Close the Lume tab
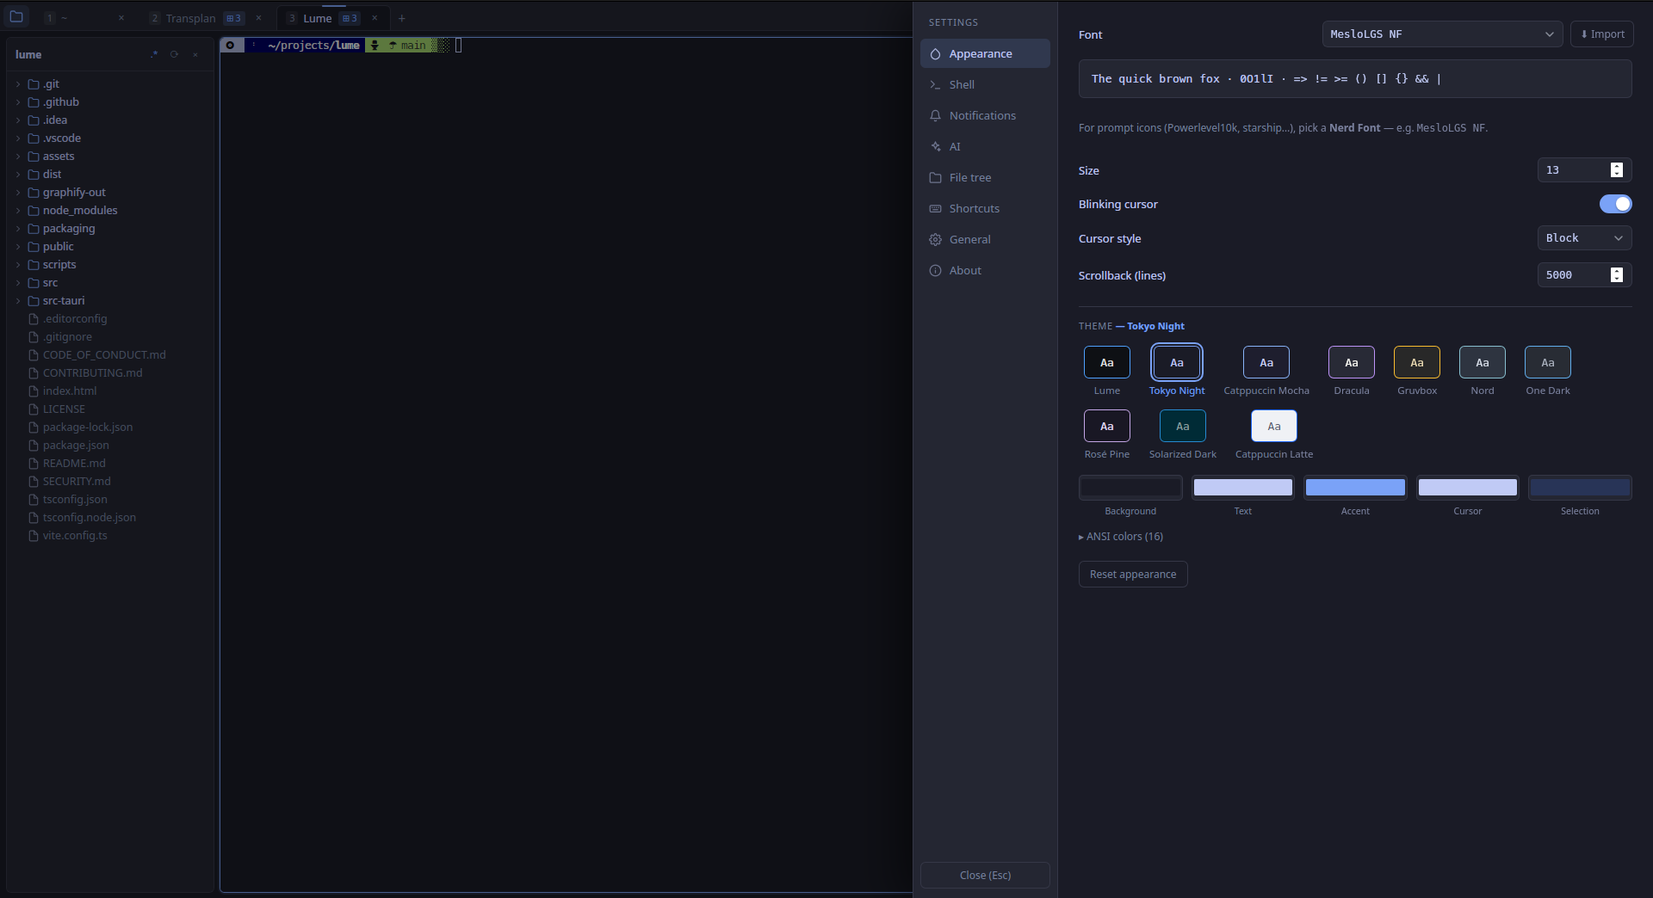This screenshot has width=1653, height=898. 375,18
